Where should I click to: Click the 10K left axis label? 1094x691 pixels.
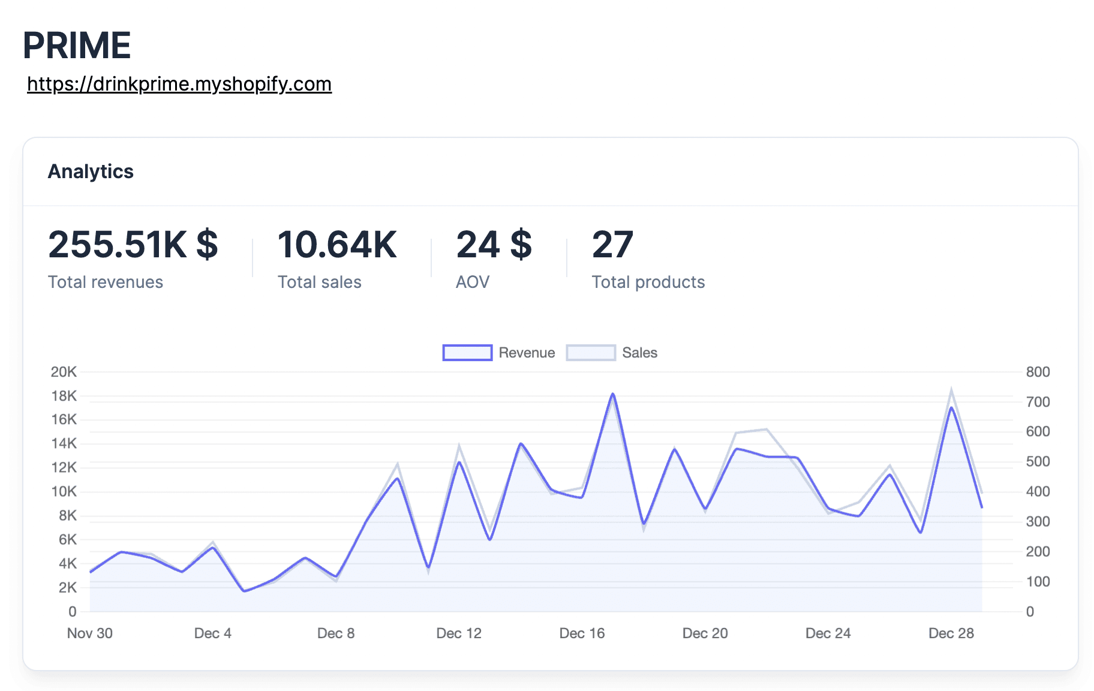(64, 492)
